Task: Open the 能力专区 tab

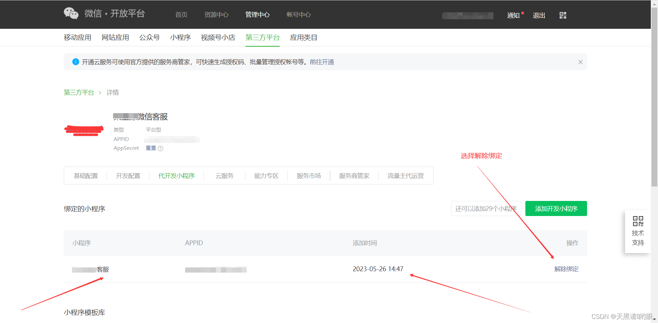Action: click(266, 176)
